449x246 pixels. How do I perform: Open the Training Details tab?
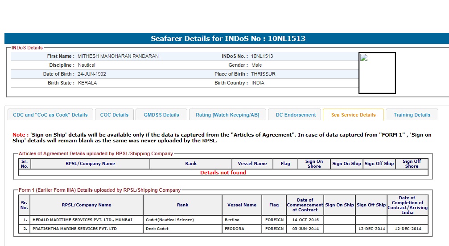click(x=412, y=115)
